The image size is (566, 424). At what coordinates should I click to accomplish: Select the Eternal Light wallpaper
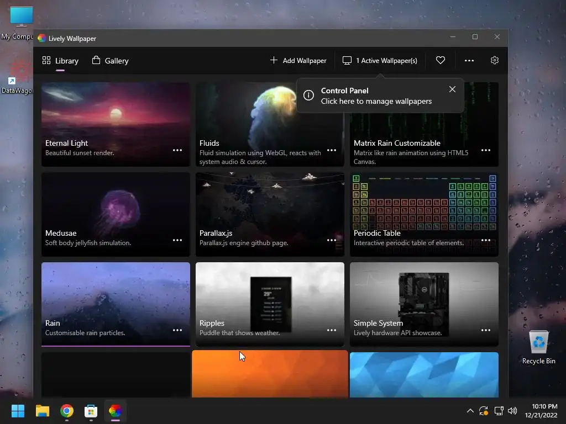coord(116,124)
